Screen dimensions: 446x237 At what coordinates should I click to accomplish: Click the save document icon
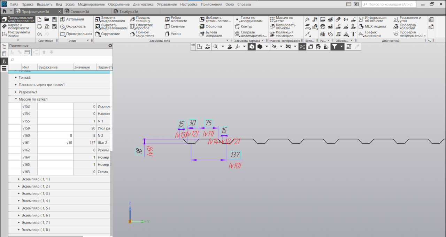(x=54, y=19)
